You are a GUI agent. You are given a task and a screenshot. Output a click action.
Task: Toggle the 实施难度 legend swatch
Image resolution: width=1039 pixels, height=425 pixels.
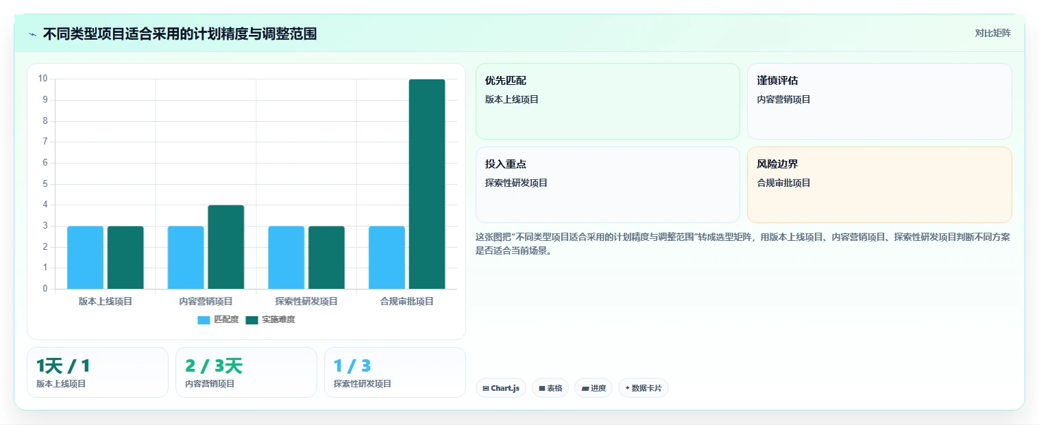[252, 320]
